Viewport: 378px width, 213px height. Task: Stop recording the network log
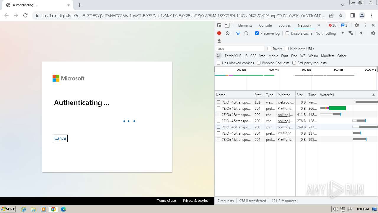coord(219,33)
